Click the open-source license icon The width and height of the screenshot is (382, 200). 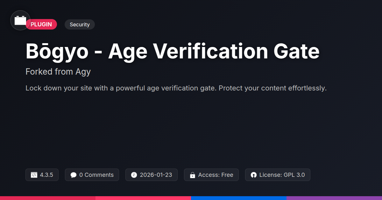click(x=254, y=175)
